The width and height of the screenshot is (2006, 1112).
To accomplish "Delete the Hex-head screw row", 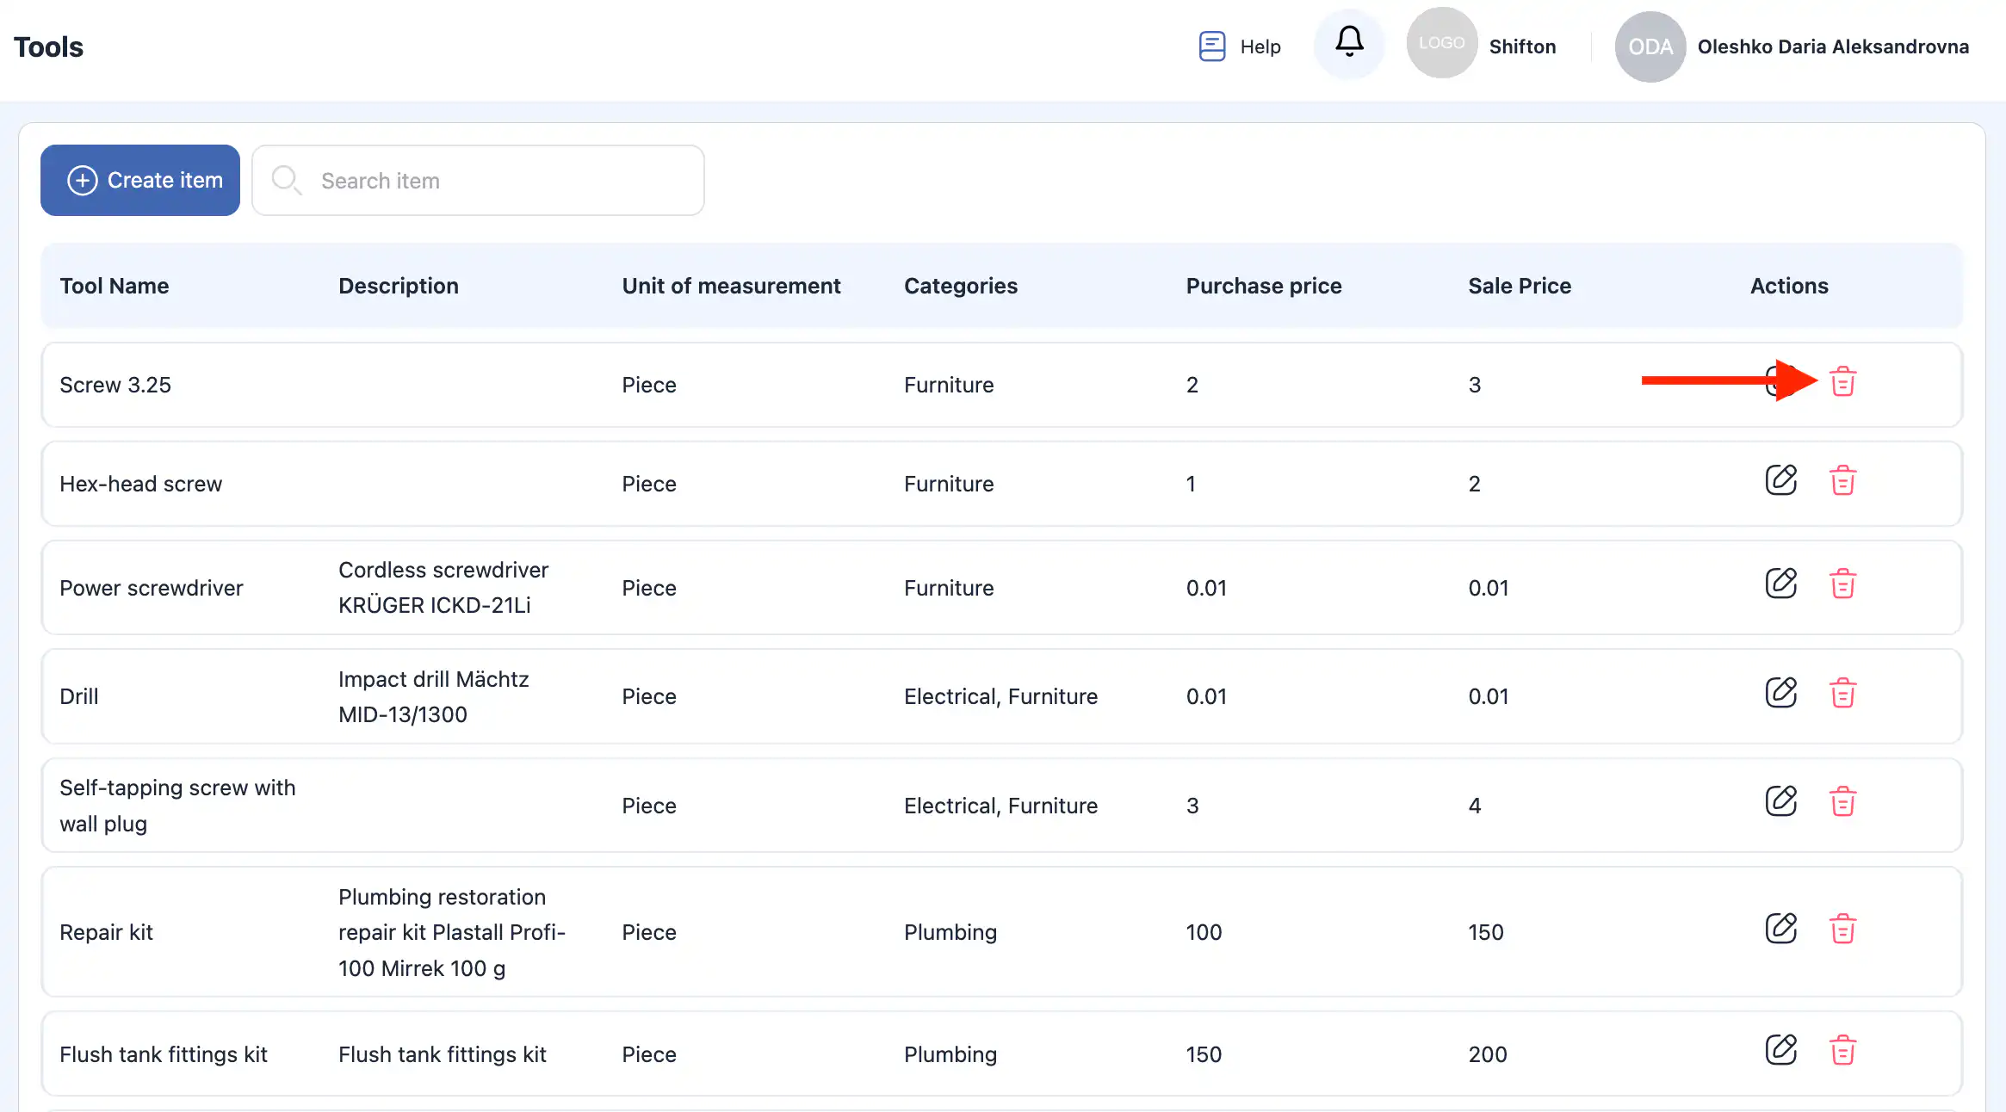I will [x=1842, y=480].
